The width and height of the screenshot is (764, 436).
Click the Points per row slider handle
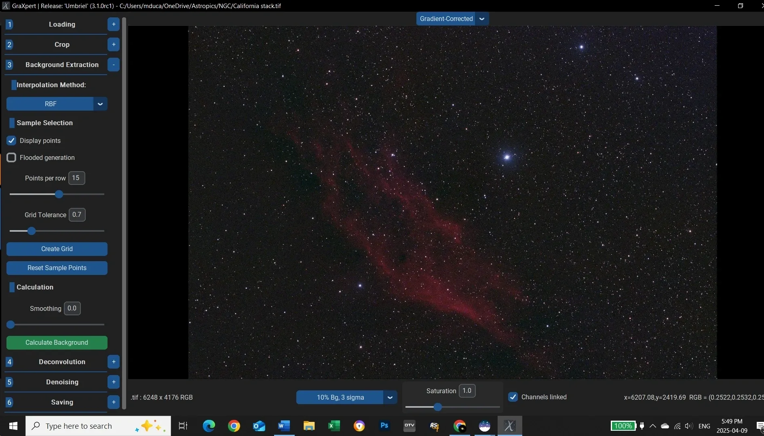click(x=59, y=194)
